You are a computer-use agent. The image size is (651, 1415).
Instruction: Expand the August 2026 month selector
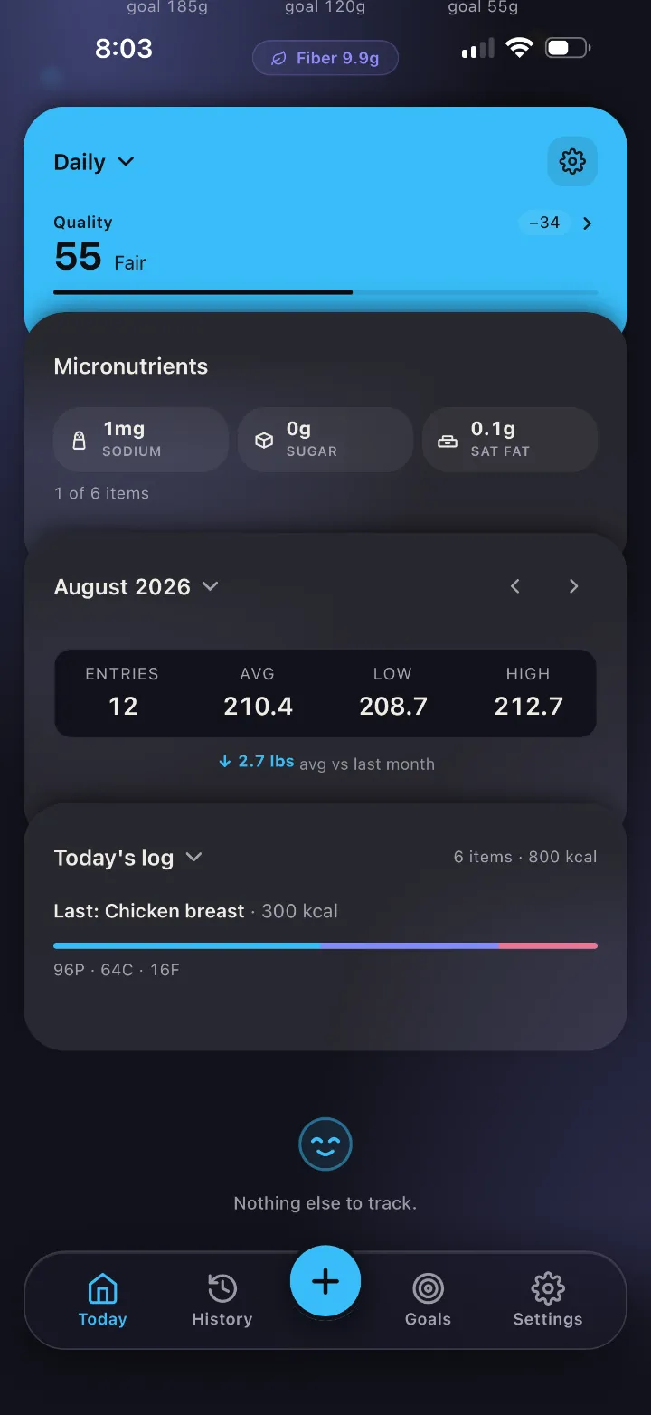pyautogui.click(x=137, y=586)
